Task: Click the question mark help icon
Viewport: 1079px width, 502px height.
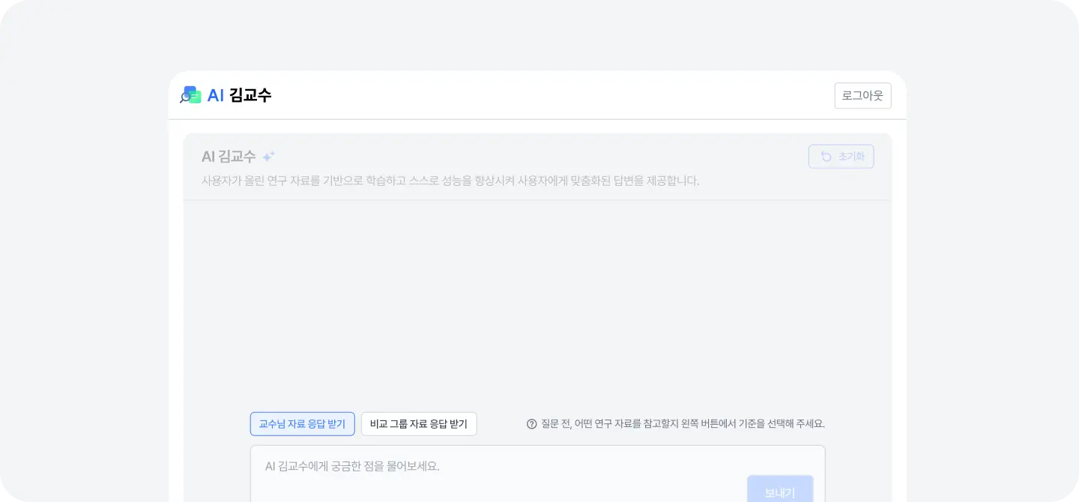Action: (x=532, y=424)
